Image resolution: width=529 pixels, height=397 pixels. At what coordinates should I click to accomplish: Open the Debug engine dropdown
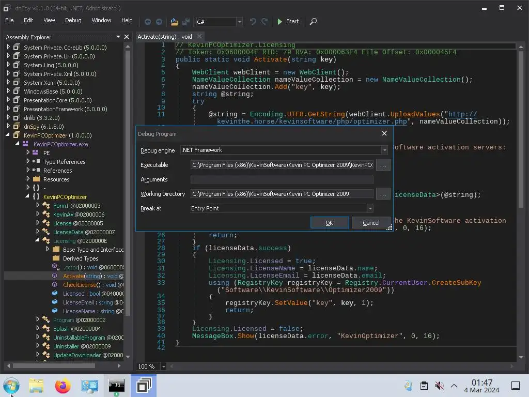[x=384, y=150]
